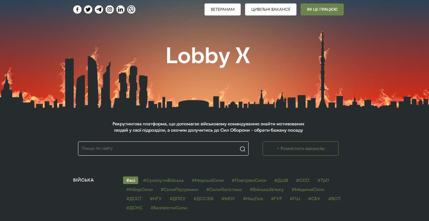Open the LinkedIn social icon

pyautogui.click(x=120, y=9)
